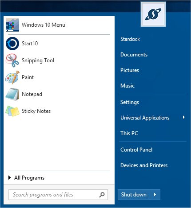Screen dimensions: 191x208
Task: Open Settings from the right pane
Action: (130, 102)
